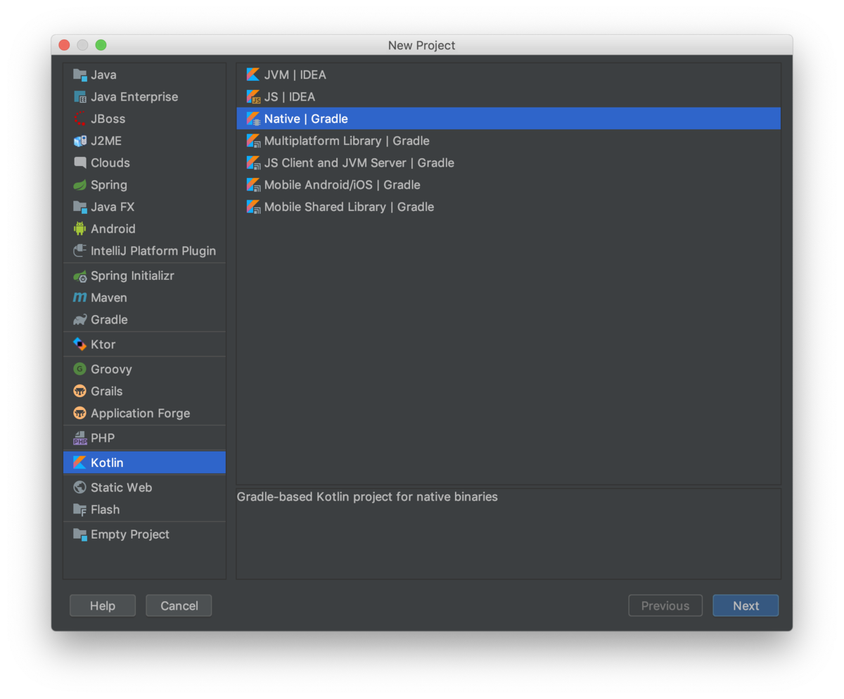Click the Flash folder icon
Screen dimensions: 844x699
click(x=79, y=510)
